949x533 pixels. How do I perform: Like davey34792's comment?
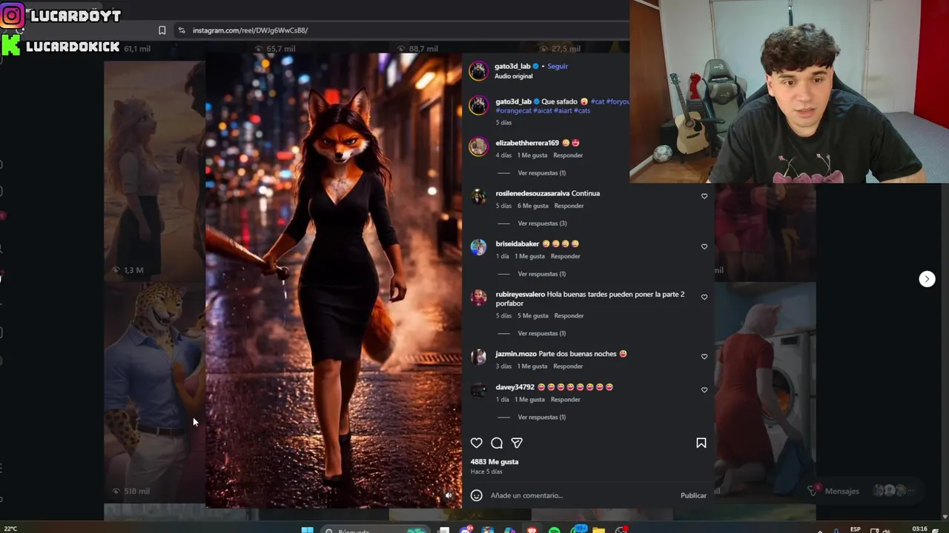point(704,389)
